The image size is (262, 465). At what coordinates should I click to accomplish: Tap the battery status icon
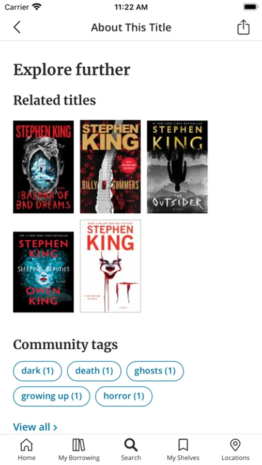251,7
